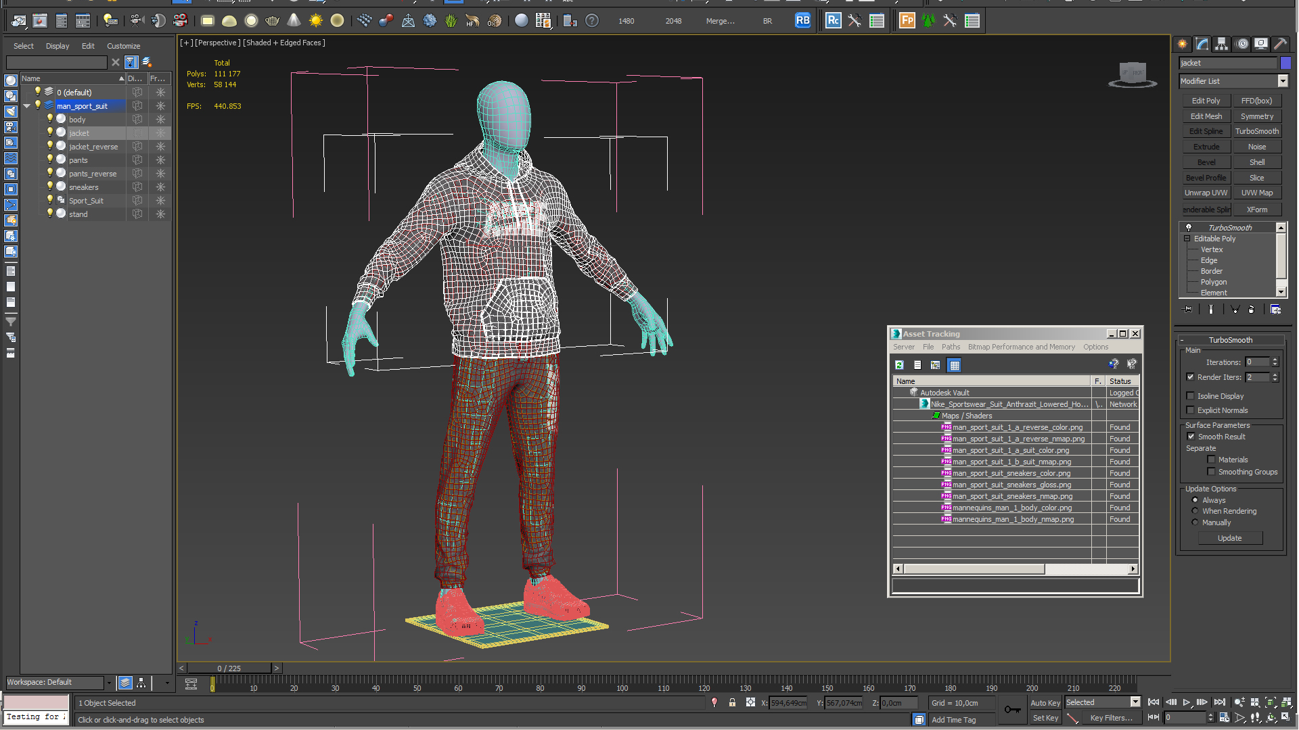Click the green grass scatter icon
The height and width of the screenshot is (730, 1299).
[451, 21]
